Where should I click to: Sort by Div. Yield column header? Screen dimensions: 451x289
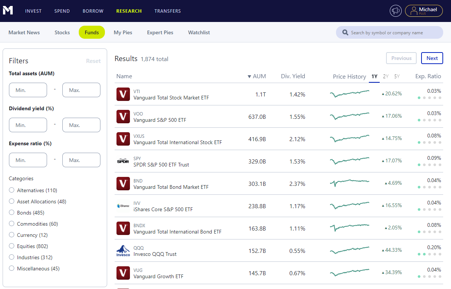click(293, 76)
